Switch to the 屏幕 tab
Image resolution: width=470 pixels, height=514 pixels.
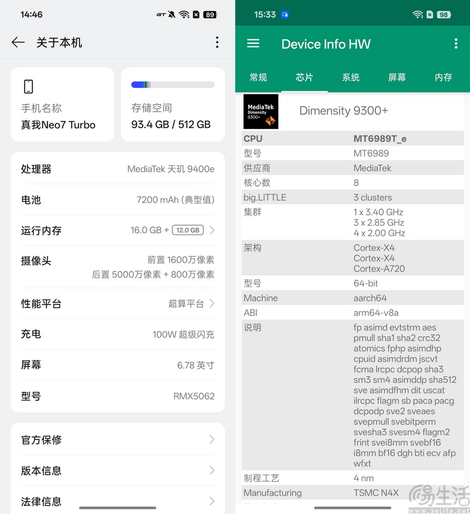tap(397, 77)
